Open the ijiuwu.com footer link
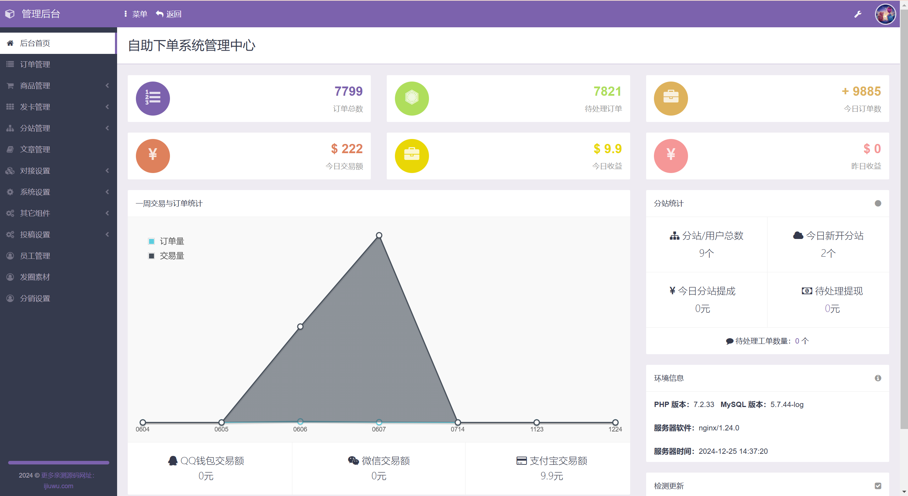 point(58,486)
